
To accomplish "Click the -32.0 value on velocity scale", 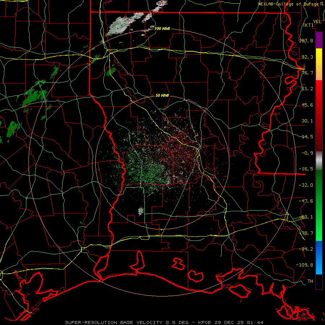I will tap(306, 185).
